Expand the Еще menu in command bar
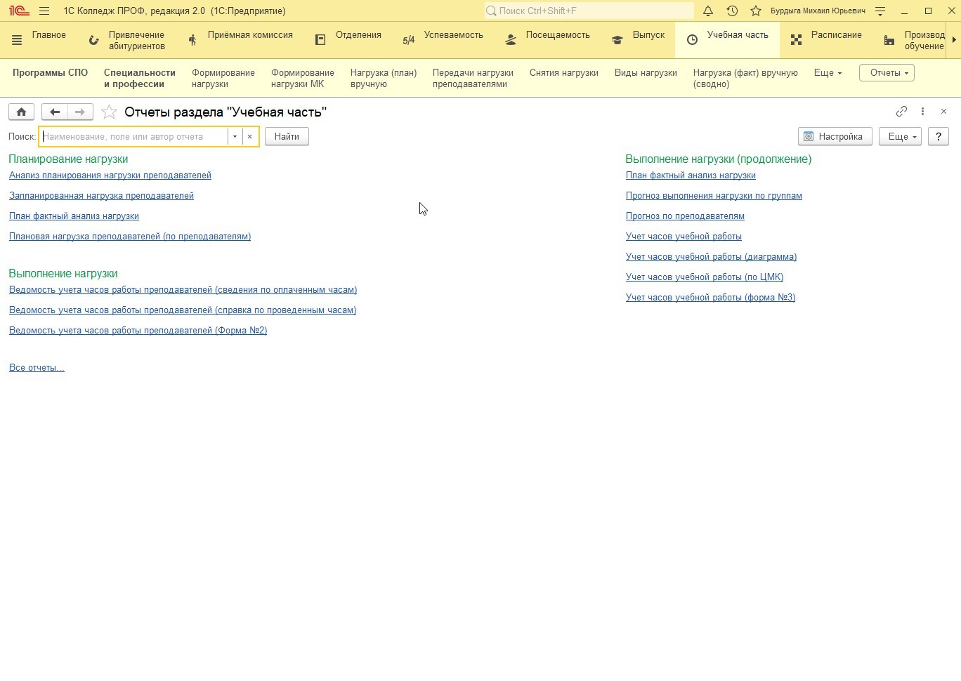Image resolution: width=961 pixels, height=681 pixels. pyautogui.click(x=828, y=73)
